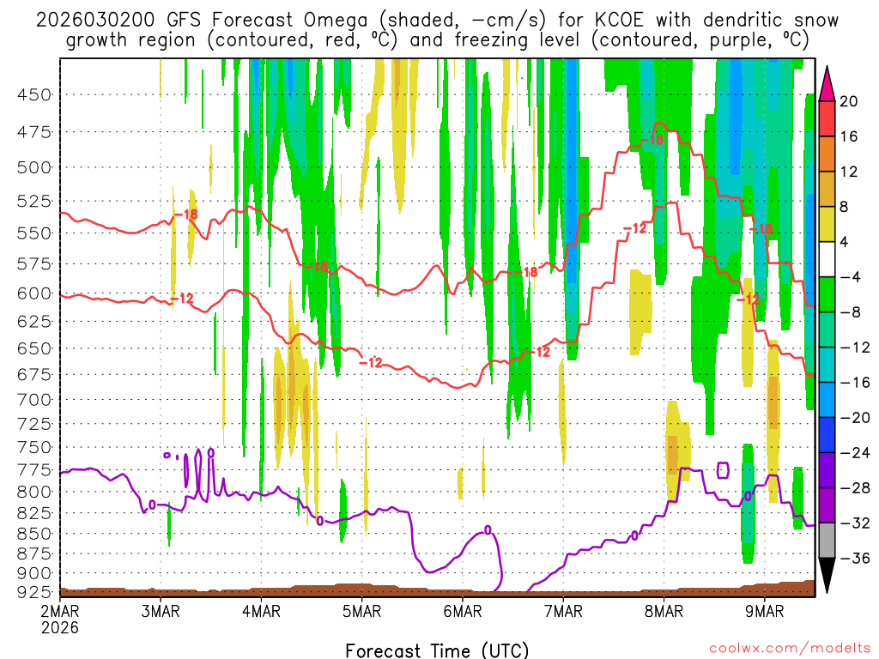Click the 475 pressure level label

(34, 132)
